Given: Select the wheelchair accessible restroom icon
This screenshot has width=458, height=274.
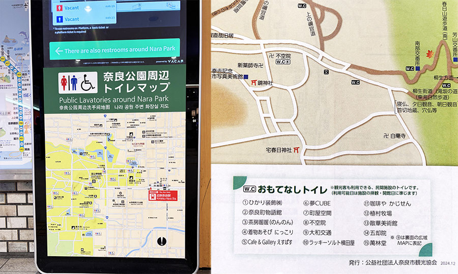Looking at the screenshot, I should (89, 82).
